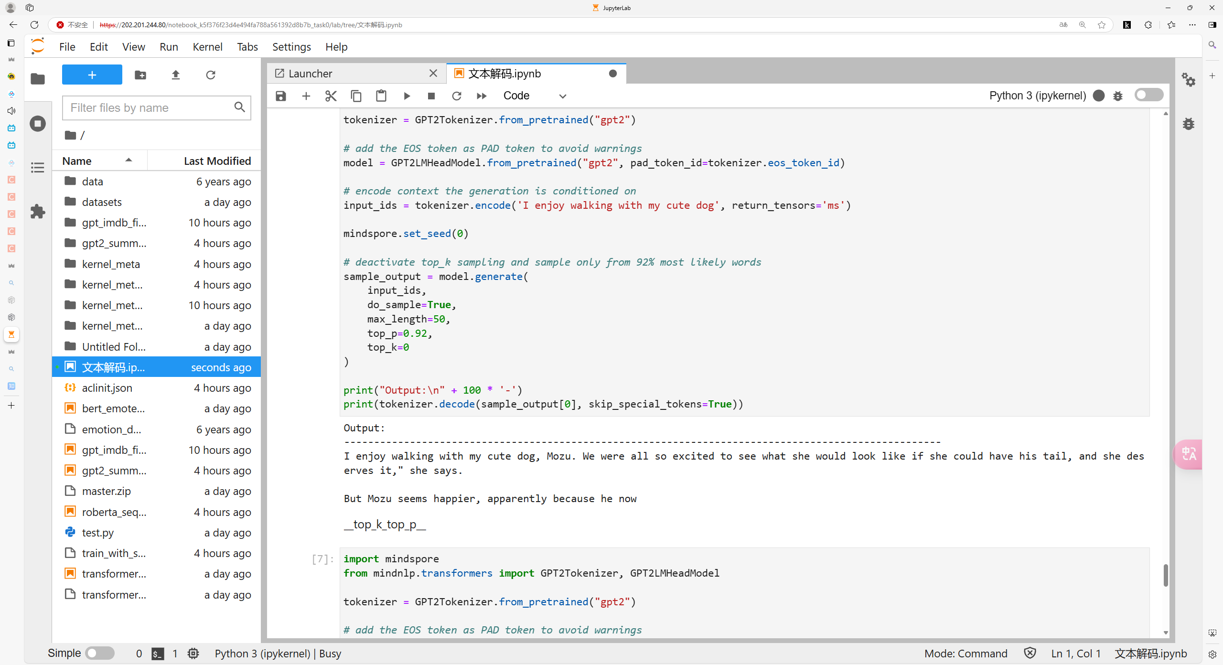This screenshot has height=665, width=1223.
Task: Open the Table of Contents sidebar icon
Action: coord(38,168)
